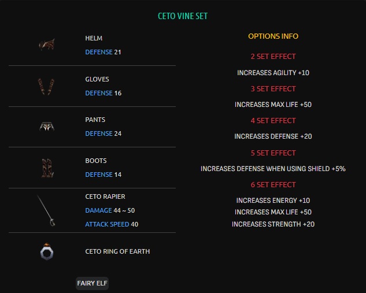Click the Gloves item name

coord(97,79)
